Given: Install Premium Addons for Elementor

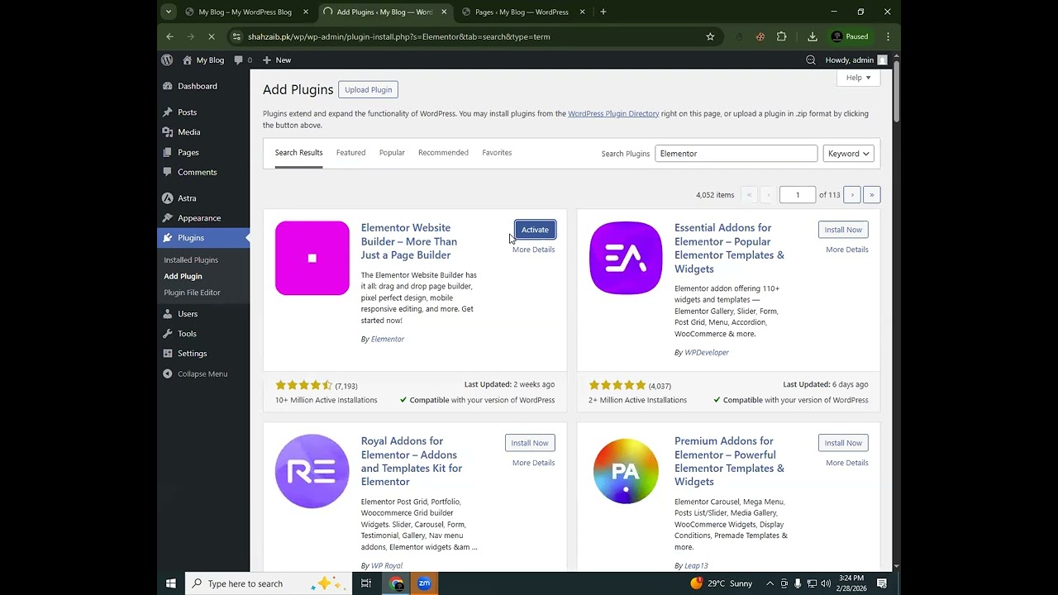Looking at the screenshot, I should coord(843,443).
